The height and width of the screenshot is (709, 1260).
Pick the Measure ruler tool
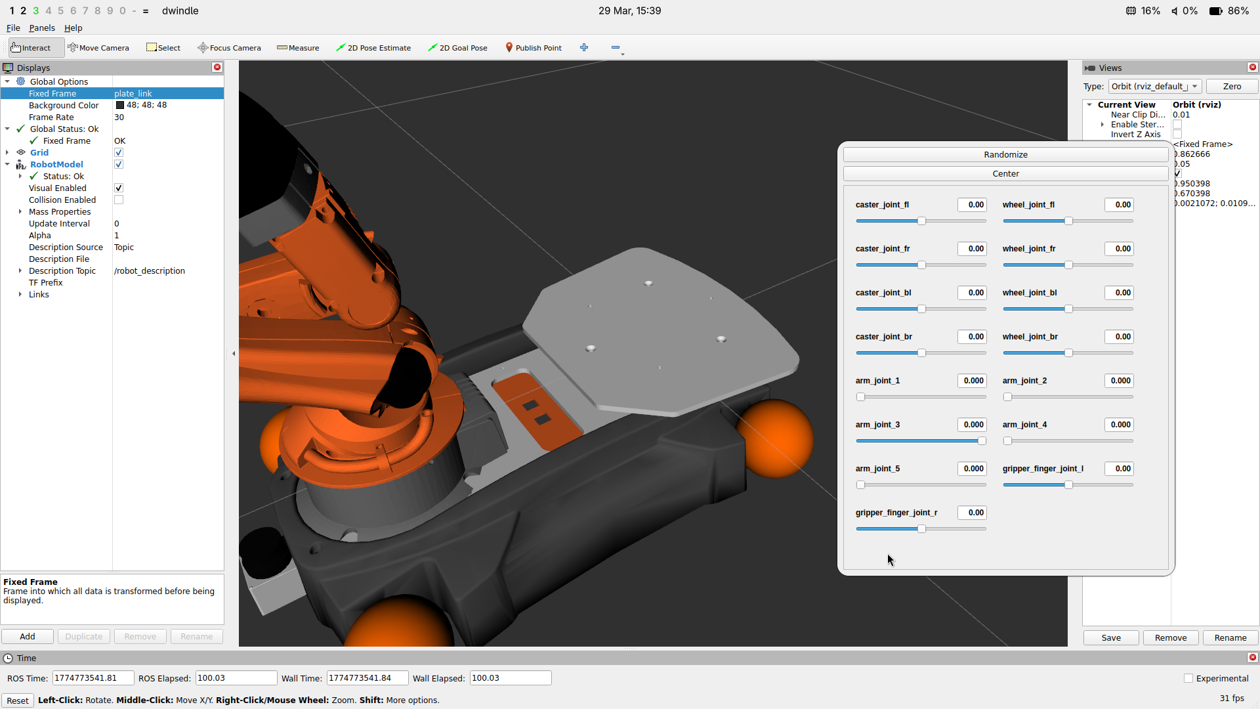(x=298, y=47)
